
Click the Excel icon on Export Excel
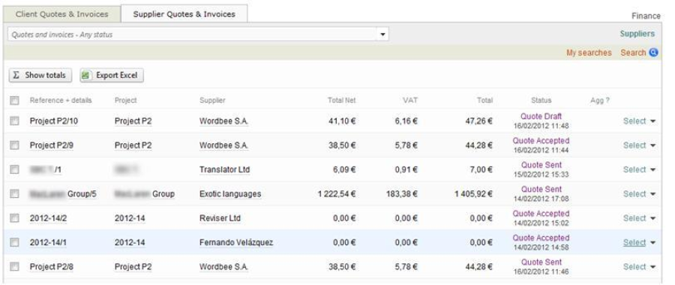point(86,75)
